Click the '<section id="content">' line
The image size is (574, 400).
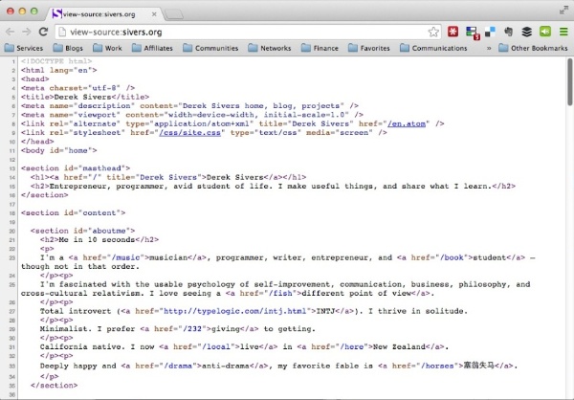coord(73,212)
